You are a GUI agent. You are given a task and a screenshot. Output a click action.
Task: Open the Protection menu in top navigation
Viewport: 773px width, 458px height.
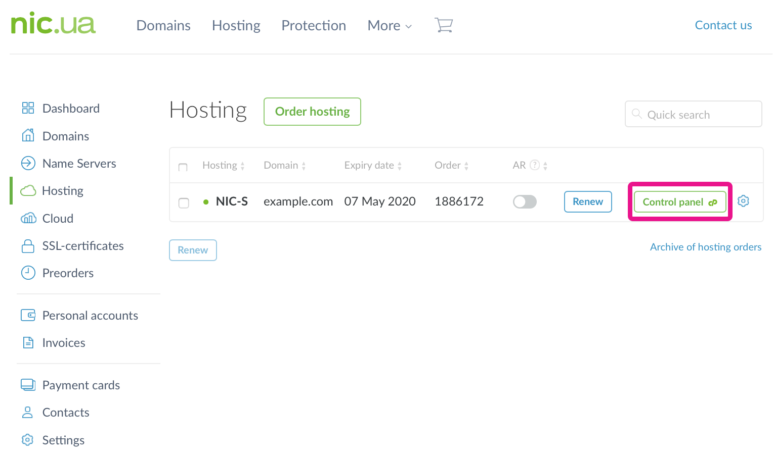coord(314,26)
